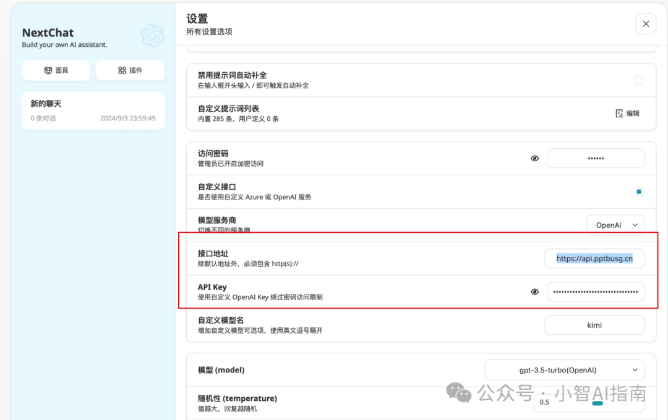This screenshot has width=668, height=420.
Task: Click the 访问密码 password field
Action: 596,158
